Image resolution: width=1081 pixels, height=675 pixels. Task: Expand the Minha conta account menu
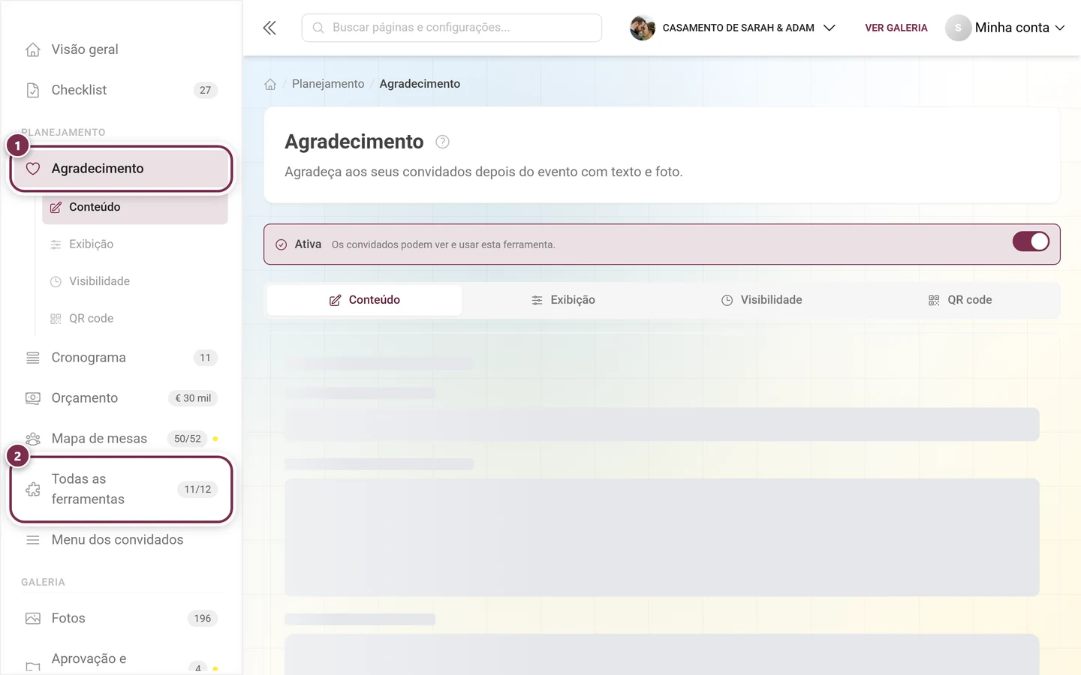point(1005,28)
